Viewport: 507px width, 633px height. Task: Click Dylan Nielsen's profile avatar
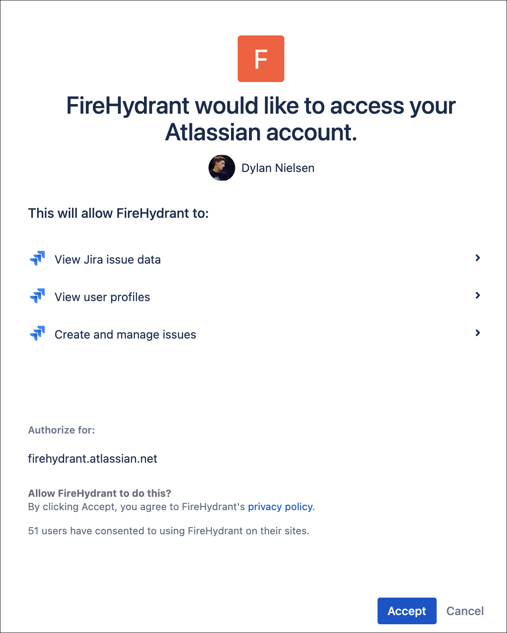pos(222,168)
